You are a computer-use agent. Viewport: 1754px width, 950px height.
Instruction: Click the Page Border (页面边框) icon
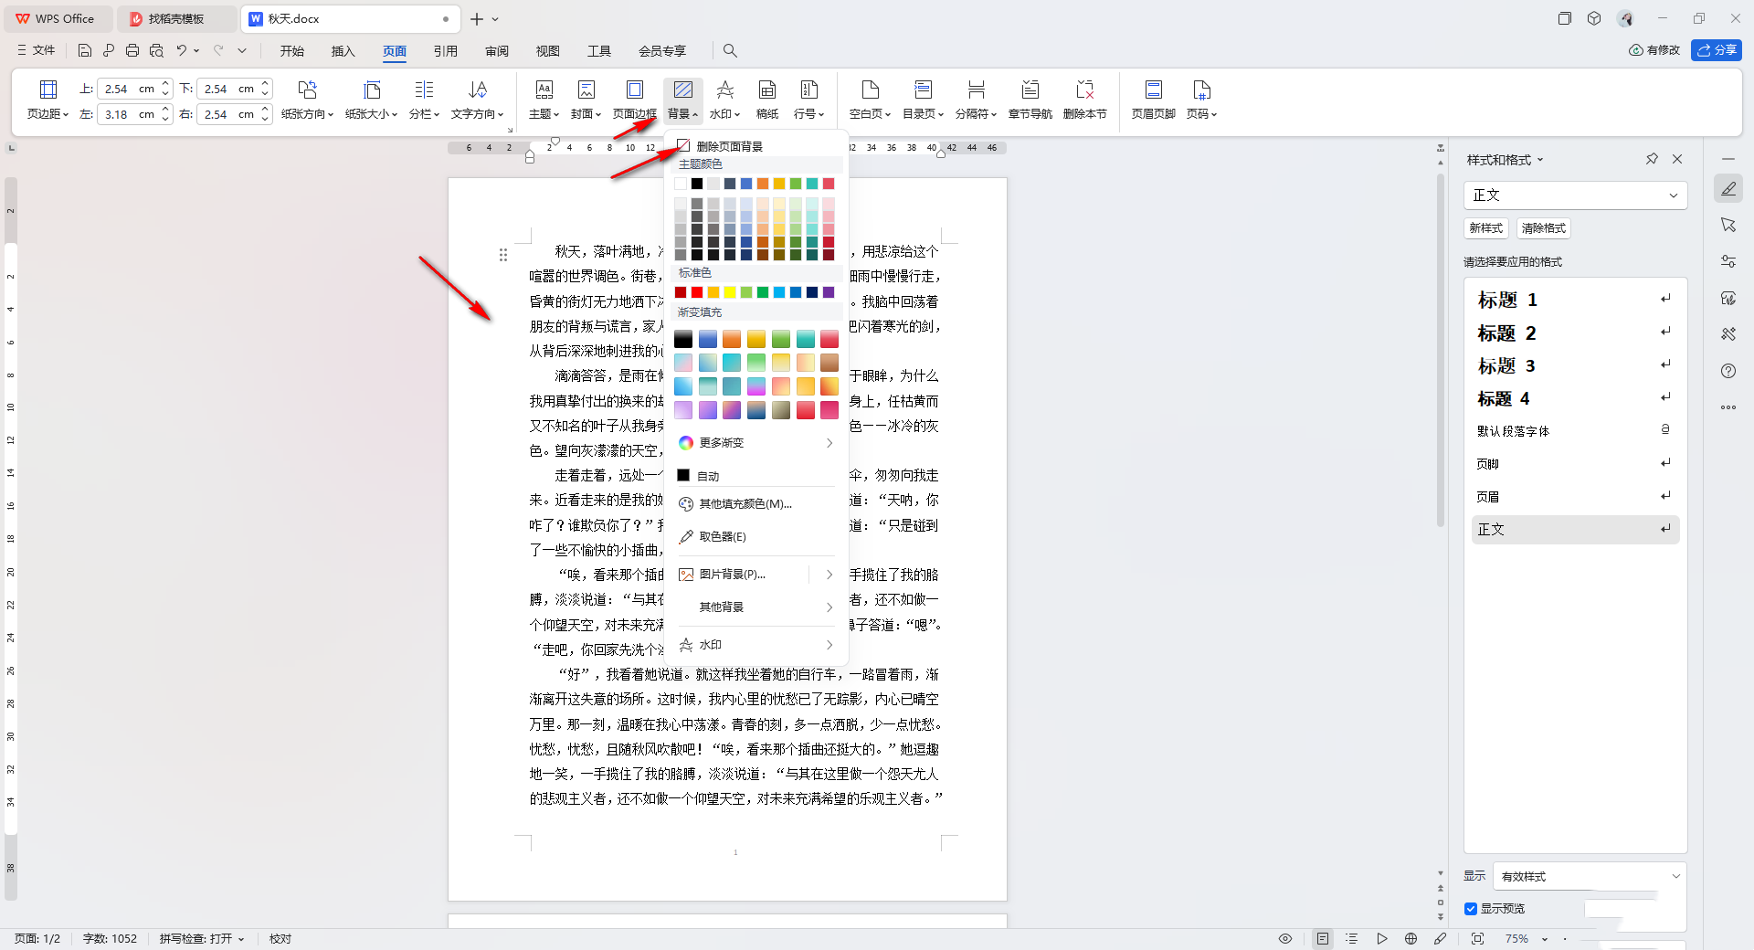[634, 90]
